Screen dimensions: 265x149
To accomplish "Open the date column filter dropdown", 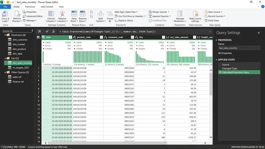I will [70, 37].
